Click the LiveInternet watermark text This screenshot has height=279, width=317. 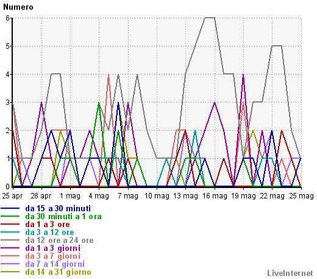pos(290,273)
